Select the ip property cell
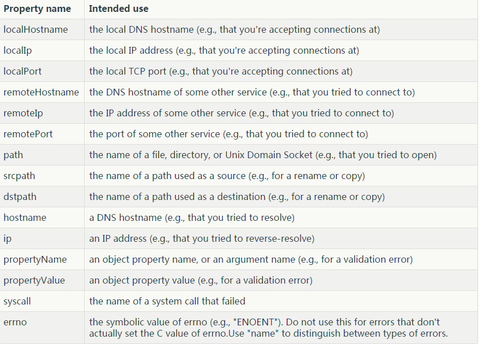This screenshot has height=344, width=479. pyautogui.click(x=7, y=238)
